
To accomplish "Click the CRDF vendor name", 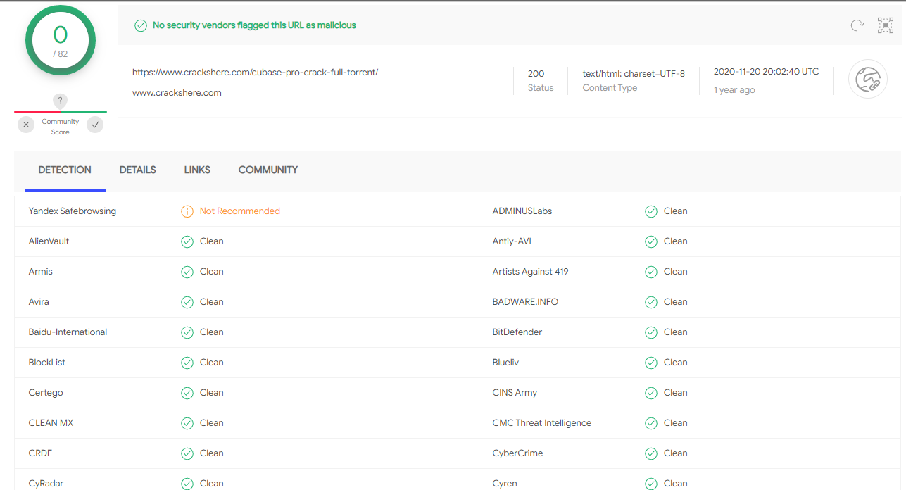I will tap(40, 453).
